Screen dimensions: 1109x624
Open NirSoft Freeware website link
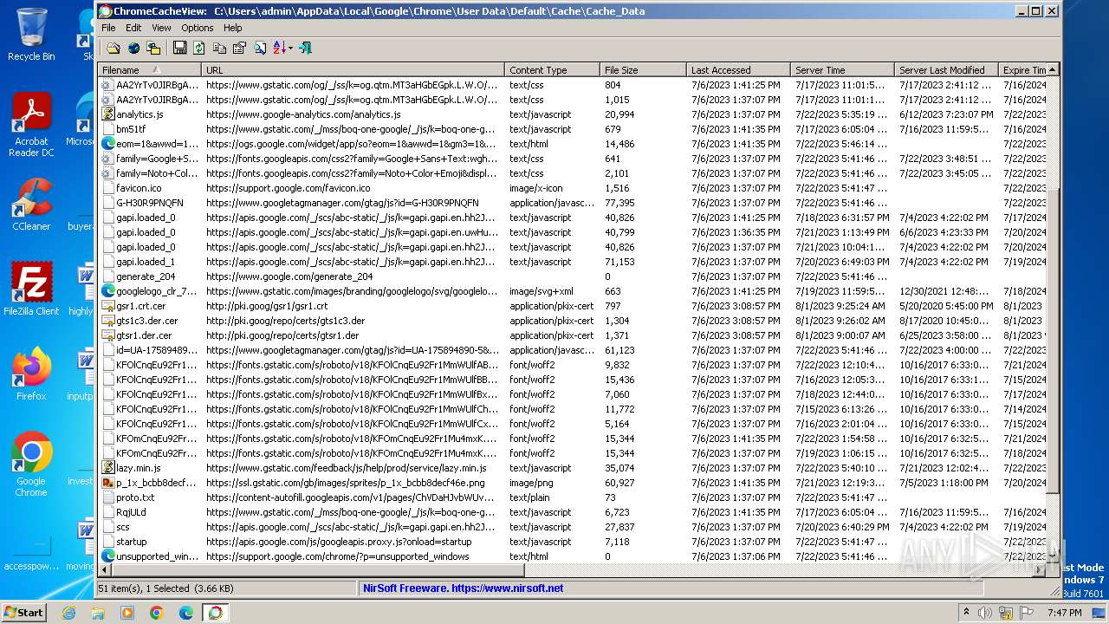[x=463, y=588]
